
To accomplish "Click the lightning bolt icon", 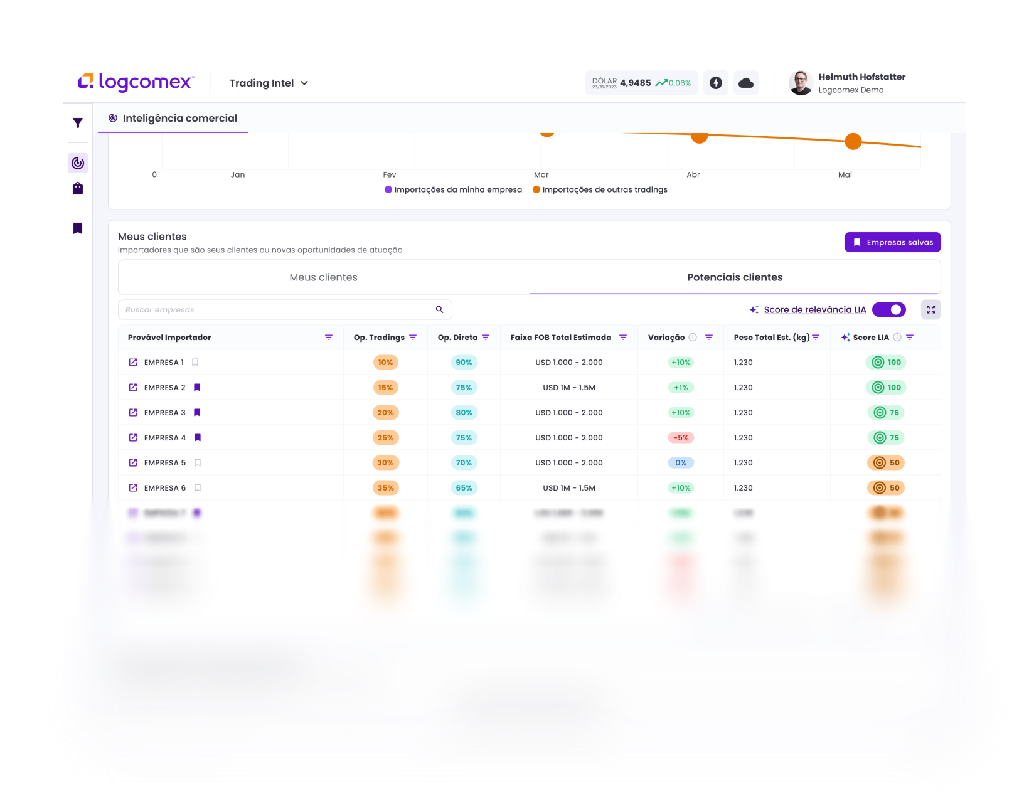I will click(716, 83).
